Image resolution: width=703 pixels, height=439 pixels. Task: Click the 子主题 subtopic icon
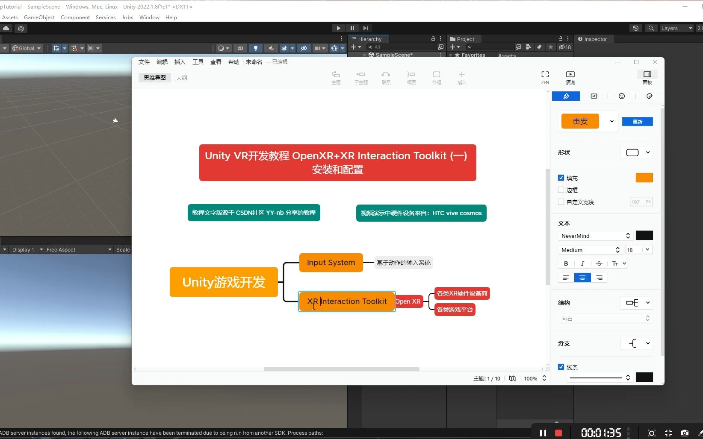point(361,77)
